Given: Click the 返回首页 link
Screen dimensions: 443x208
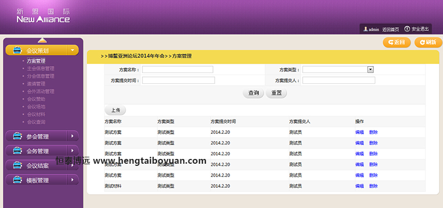Looking at the screenshot, I should 391,29.
